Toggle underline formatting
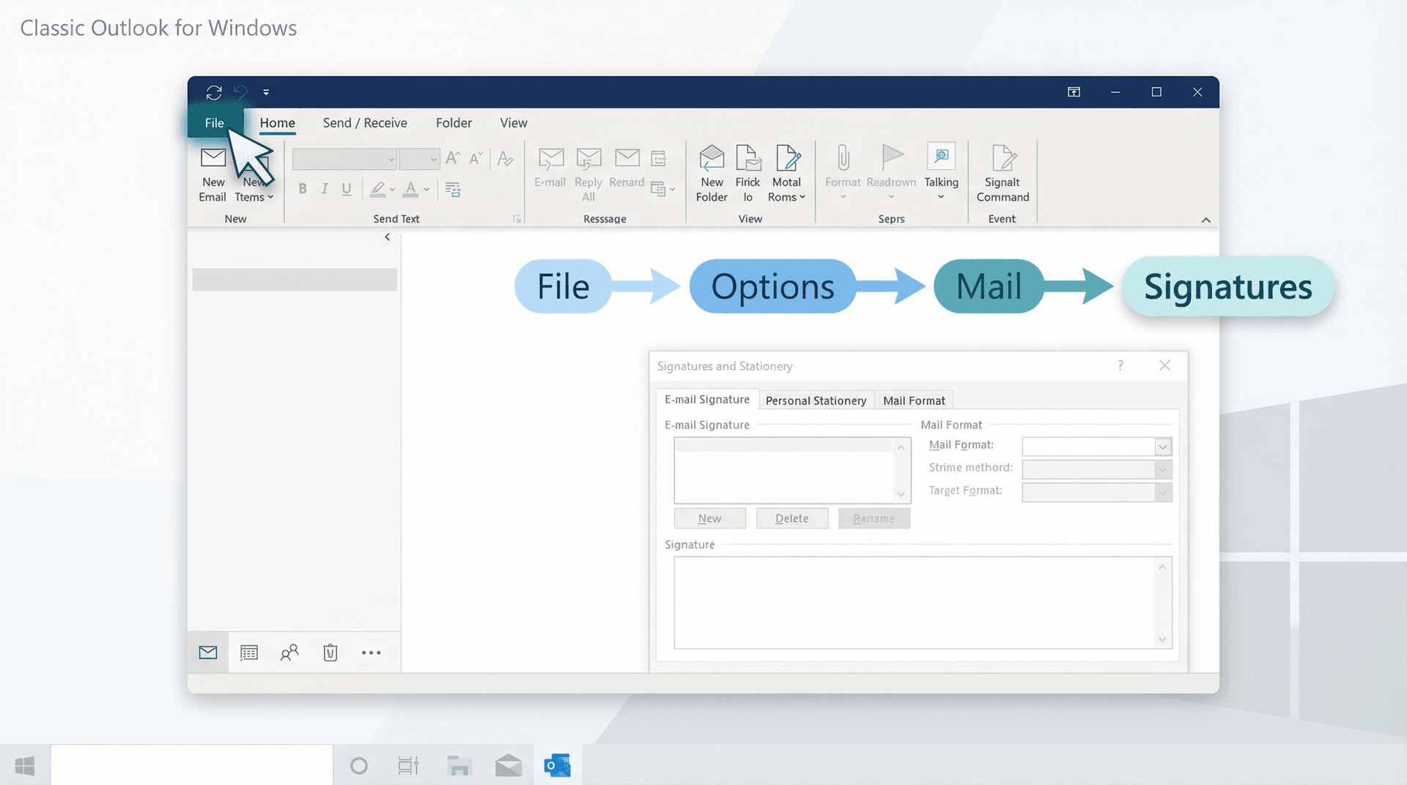The image size is (1407, 785). pos(346,189)
